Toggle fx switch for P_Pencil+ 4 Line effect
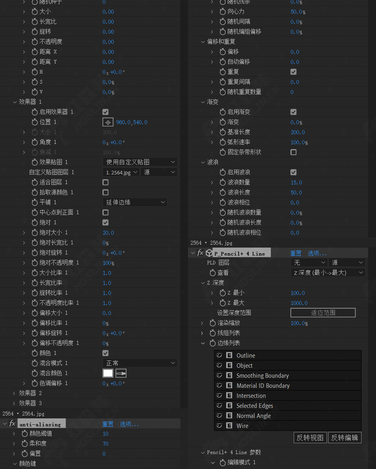 point(200,253)
